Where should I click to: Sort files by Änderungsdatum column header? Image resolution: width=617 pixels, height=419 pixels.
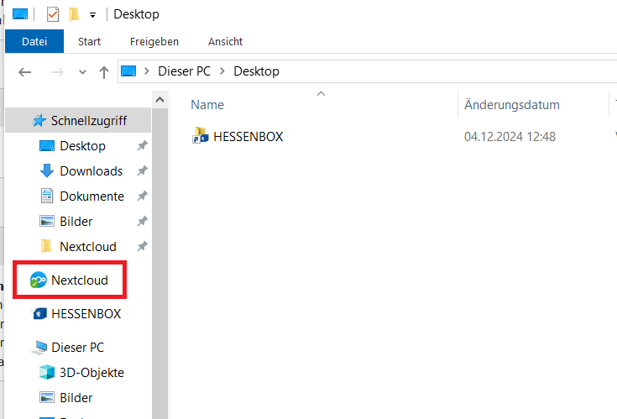(512, 105)
